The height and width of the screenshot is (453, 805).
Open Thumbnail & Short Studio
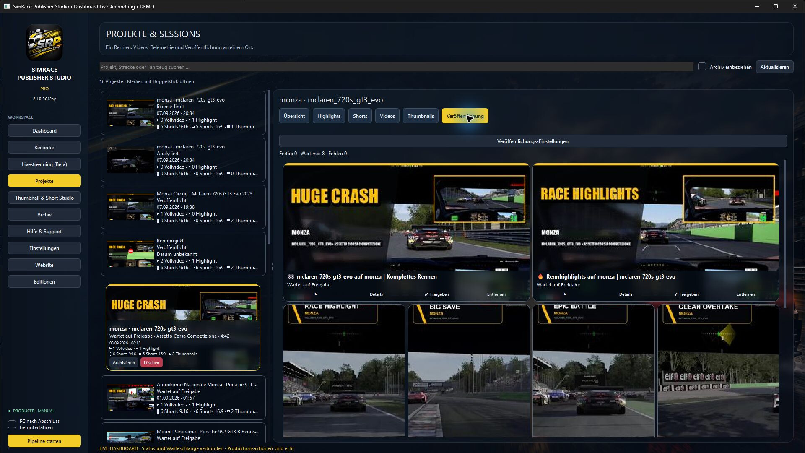[44, 198]
